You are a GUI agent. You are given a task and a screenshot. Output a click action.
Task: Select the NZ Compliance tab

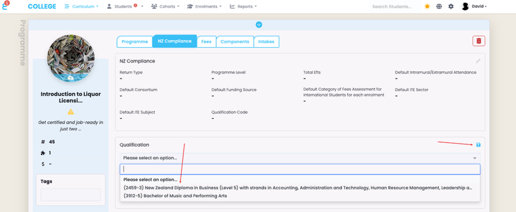[175, 41]
